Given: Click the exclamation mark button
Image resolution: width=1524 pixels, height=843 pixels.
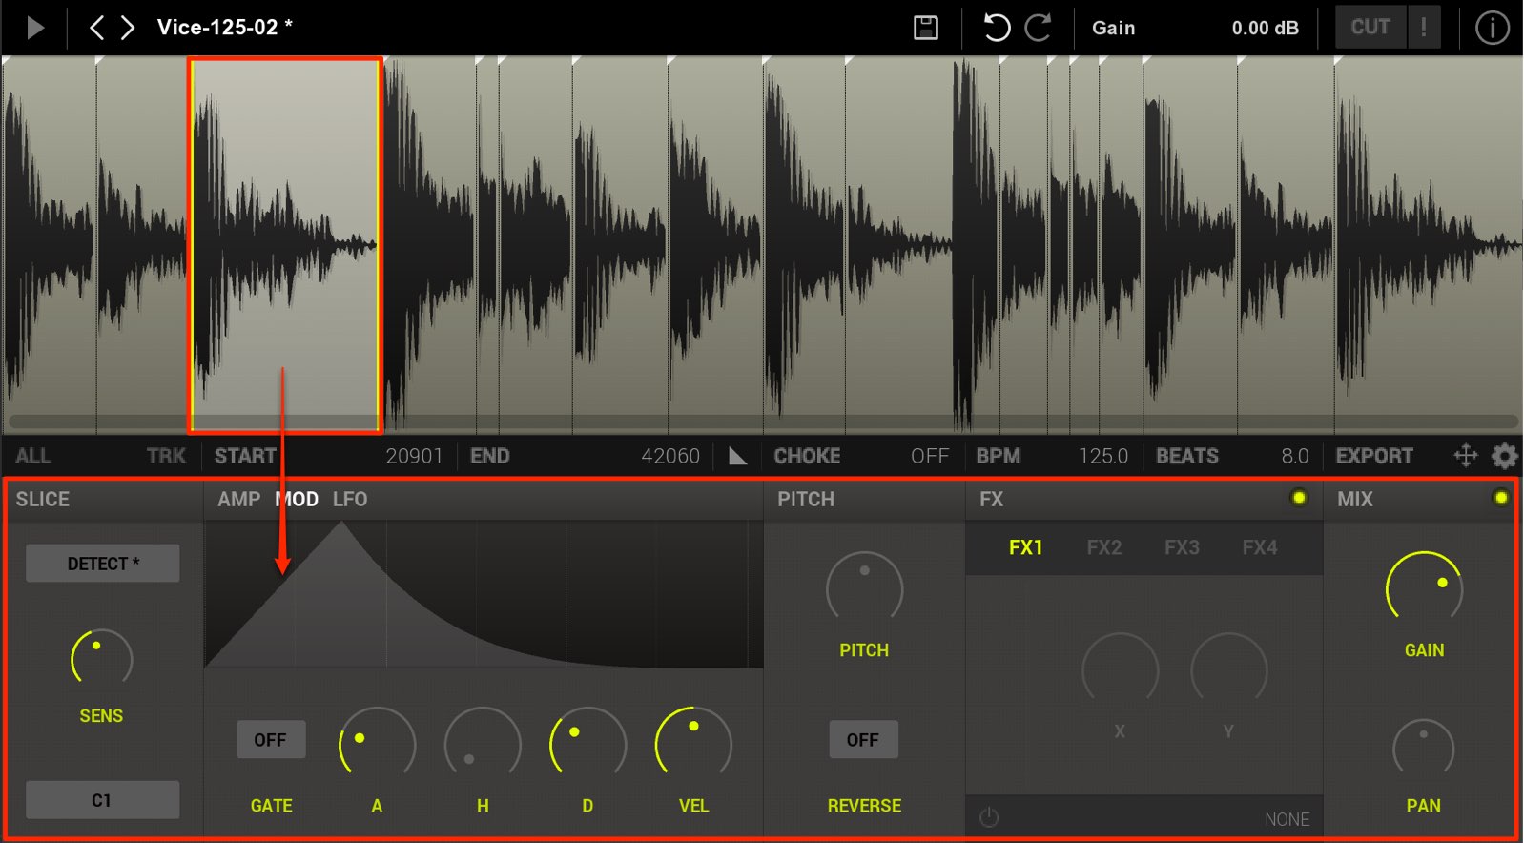Looking at the screenshot, I should [1424, 28].
